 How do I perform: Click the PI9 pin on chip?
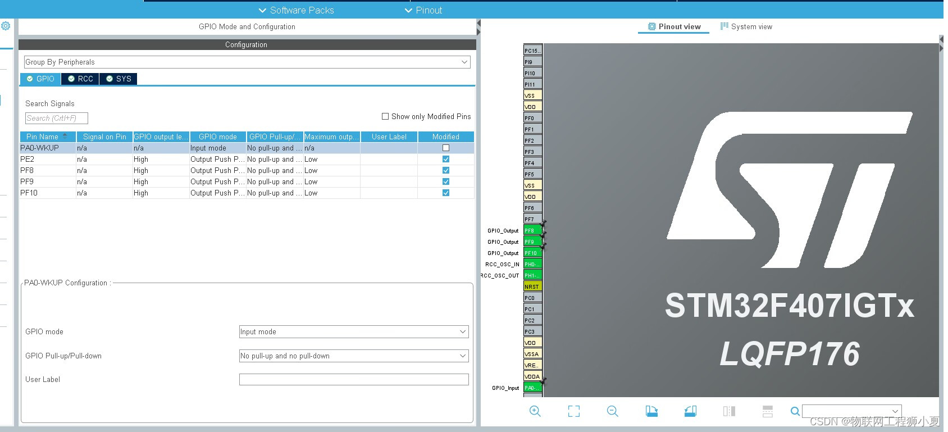[532, 62]
